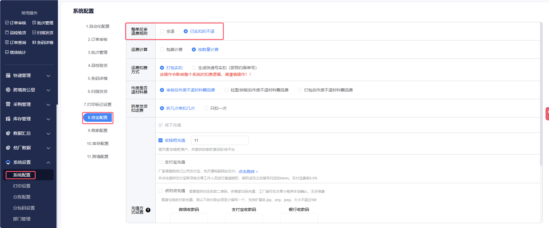The width and height of the screenshot is (549, 228).
Task: Click the 采购管理 menu icon
Action: click(x=8, y=104)
